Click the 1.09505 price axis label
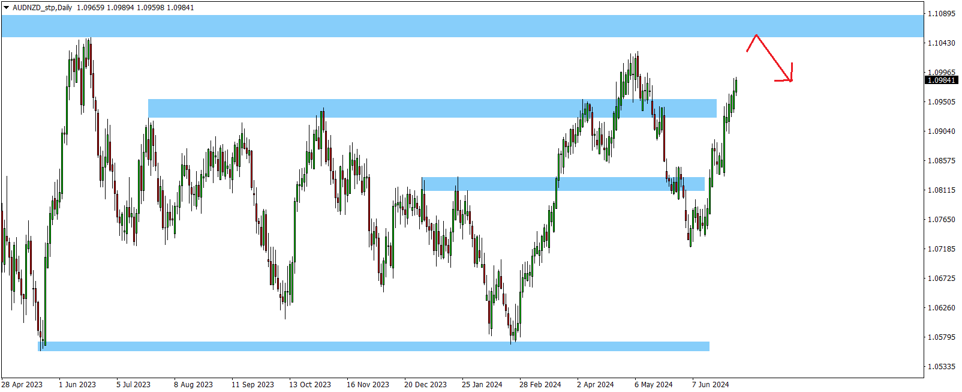Screen dimensions: 962x392 942,102
